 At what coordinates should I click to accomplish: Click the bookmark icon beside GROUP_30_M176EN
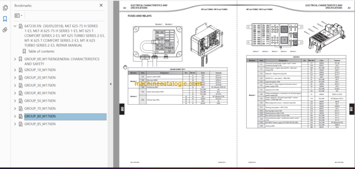pyautogui.click(x=21, y=85)
